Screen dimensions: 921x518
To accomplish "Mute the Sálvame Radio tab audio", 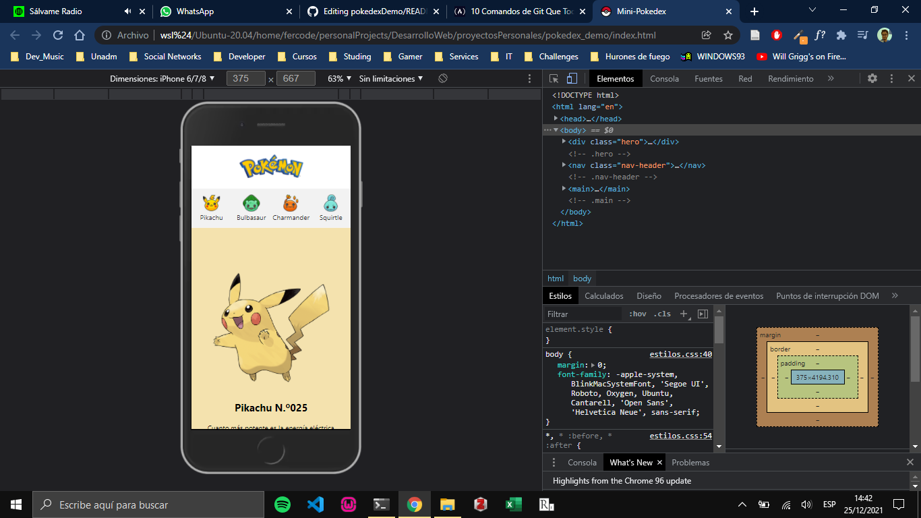I will tap(128, 11).
